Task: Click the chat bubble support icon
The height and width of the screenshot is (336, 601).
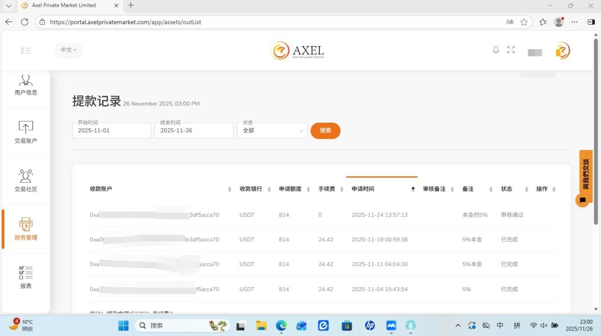Action: pyautogui.click(x=583, y=200)
